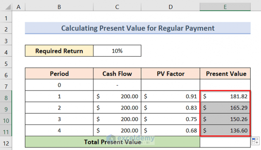Select the PV factor 0.91 cell
The image size is (261, 150).
pos(171,96)
